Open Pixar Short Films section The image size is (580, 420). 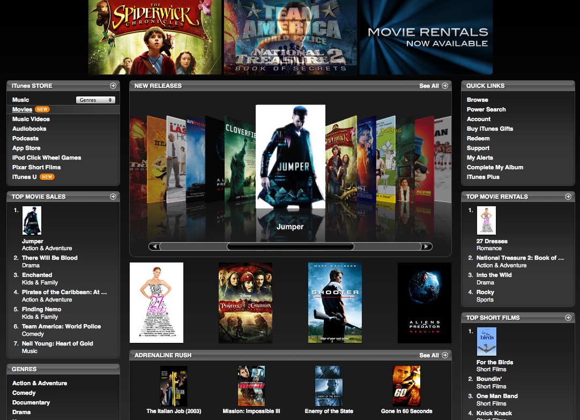(36, 167)
